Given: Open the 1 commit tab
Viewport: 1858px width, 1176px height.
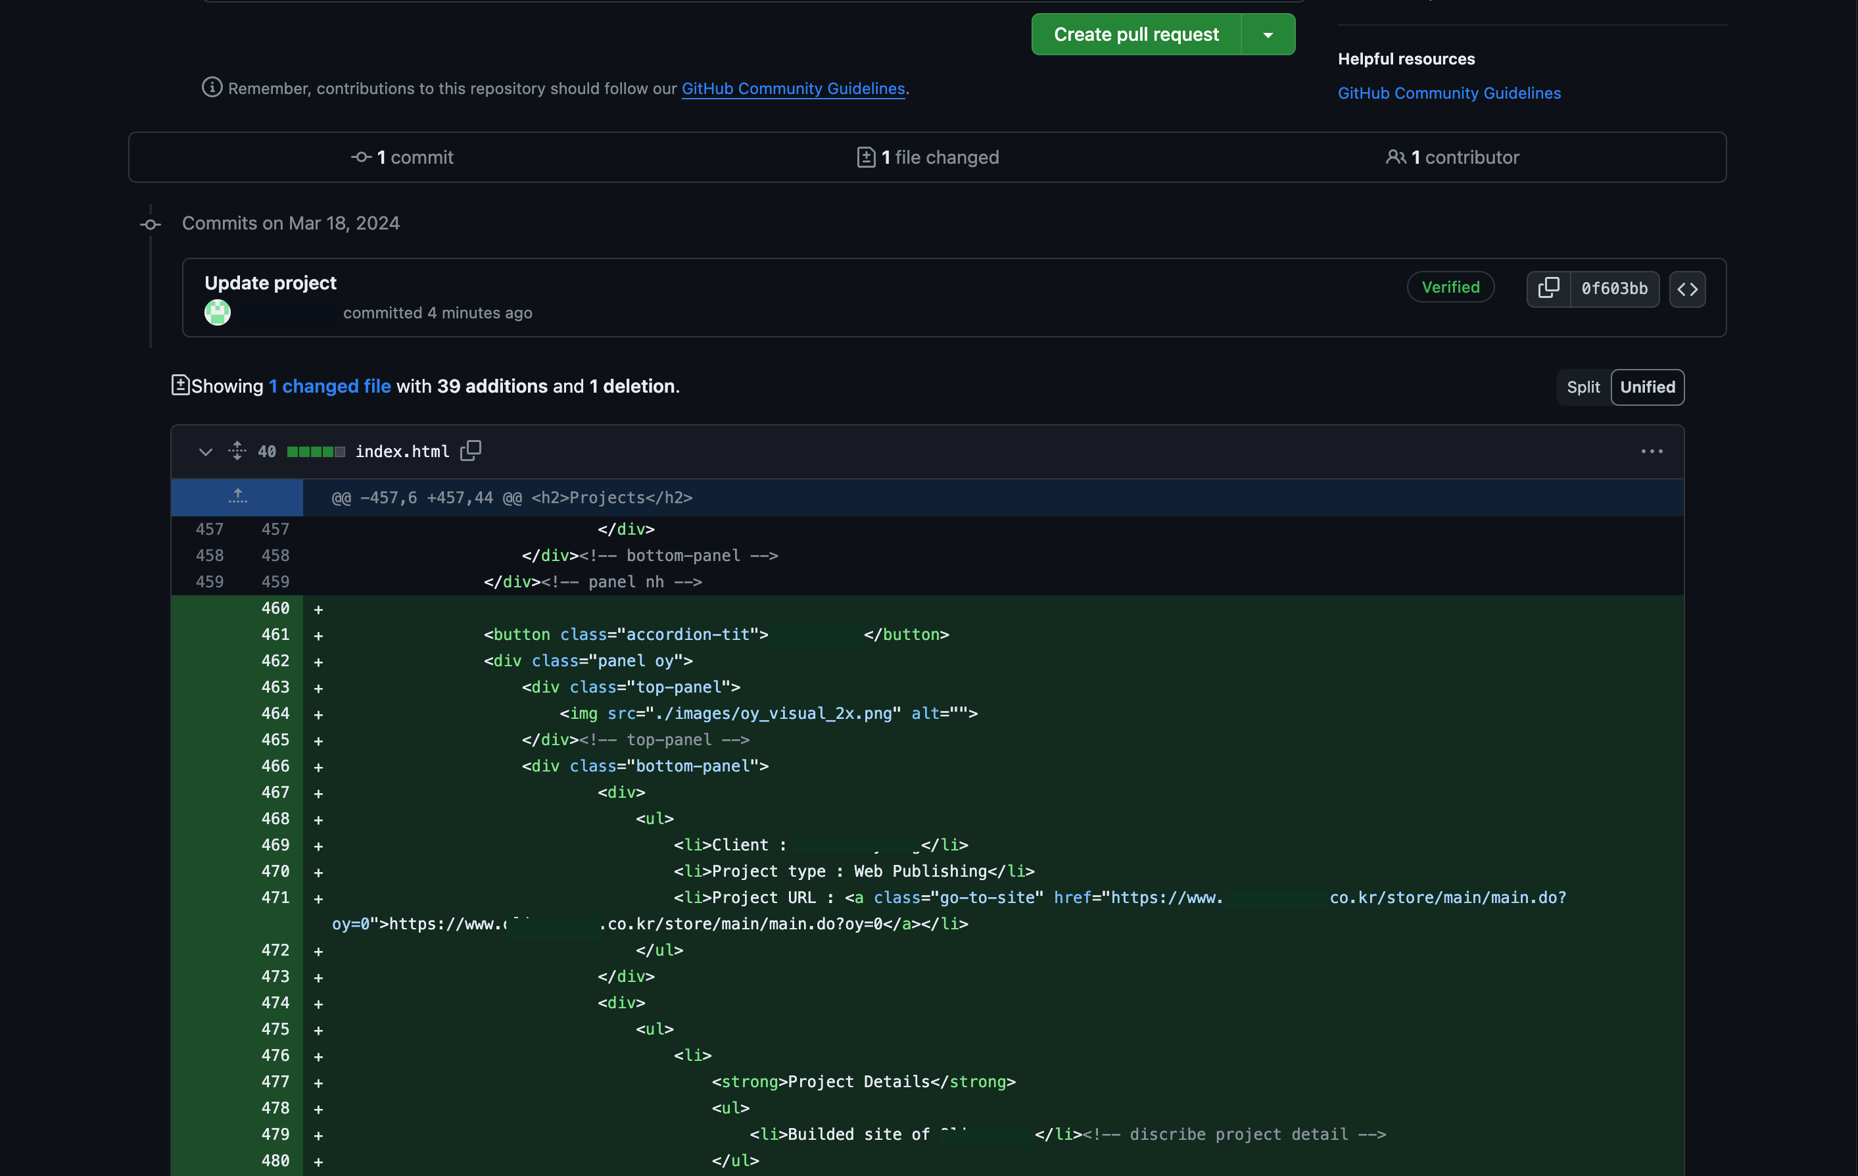Looking at the screenshot, I should pyautogui.click(x=403, y=157).
